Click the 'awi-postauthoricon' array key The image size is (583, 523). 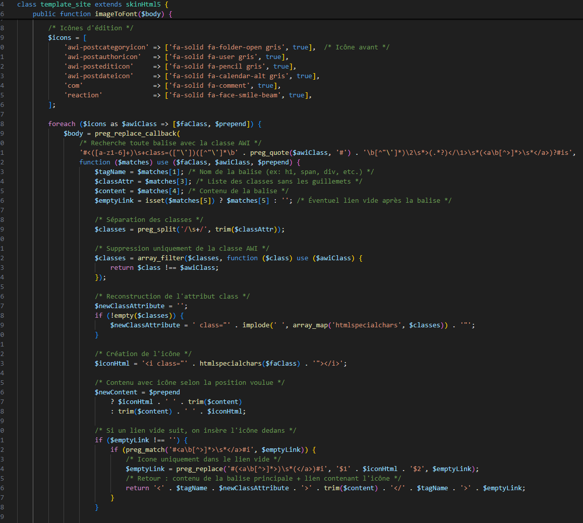[x=102, y=57]
